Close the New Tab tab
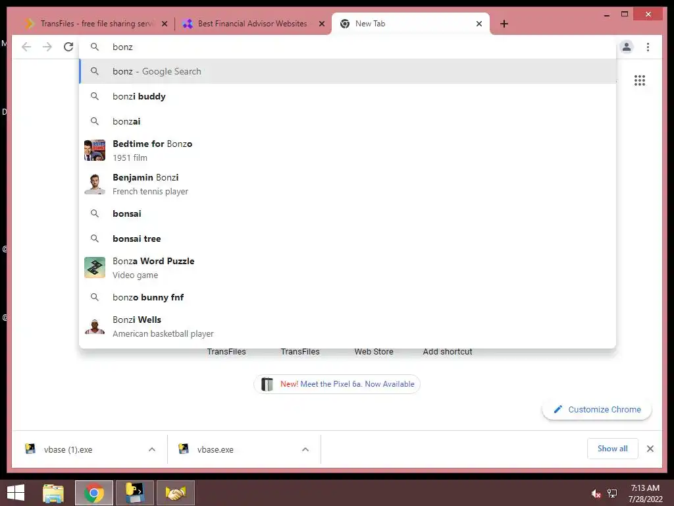 tap(479, 24)
